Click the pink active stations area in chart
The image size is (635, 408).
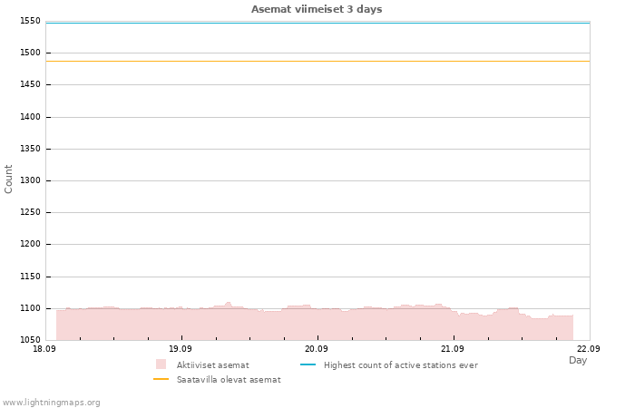315,324
